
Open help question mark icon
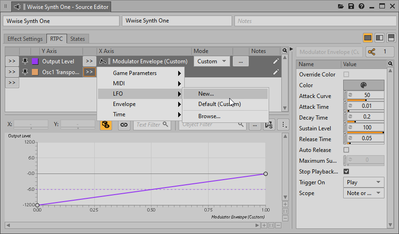click(361, 7)
